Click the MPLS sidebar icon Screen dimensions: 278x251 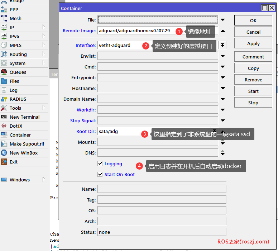pyautogui.click(x=4, y=45)
